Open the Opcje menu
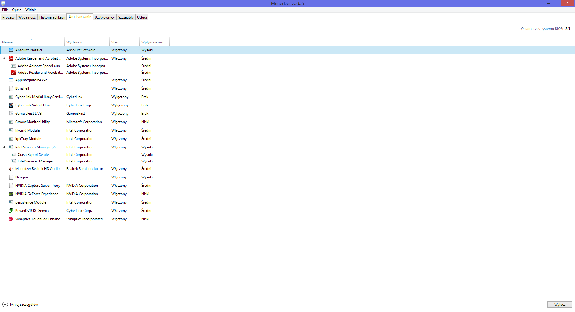575x312 pixels. click(x=17, y=10)
